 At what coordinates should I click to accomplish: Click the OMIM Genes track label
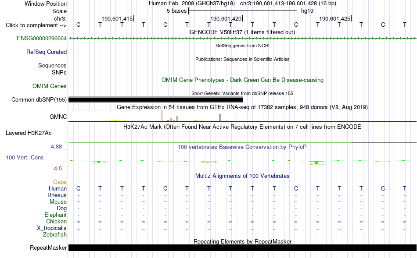coord(49,86)
